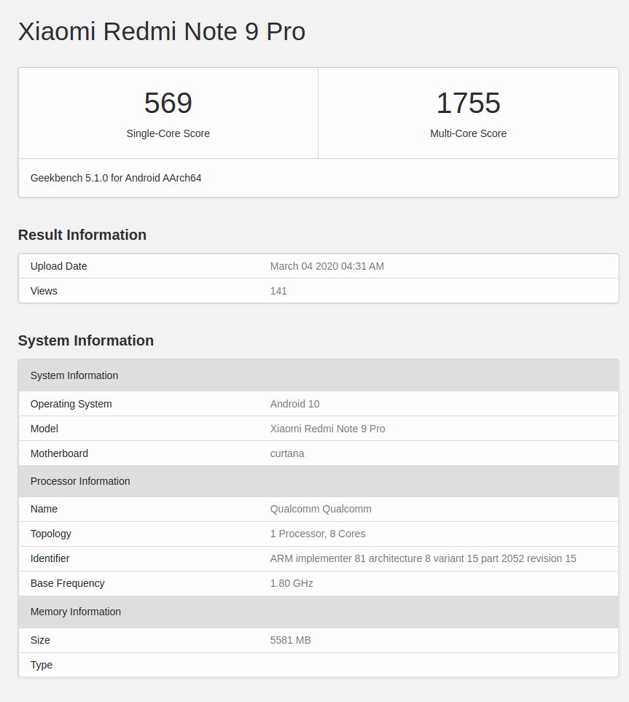Click the Memory Information table header
The height and width of the screenshot is (702, 629).
pyautogui.click(x=319, y=612)
